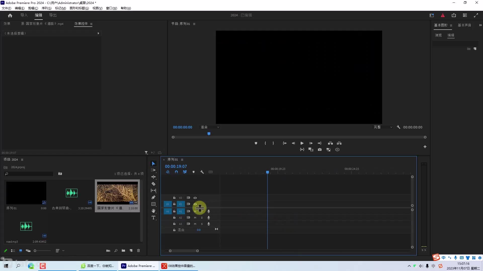
Task: Enable voice-over record on A3 track
Action: [209, 224]
